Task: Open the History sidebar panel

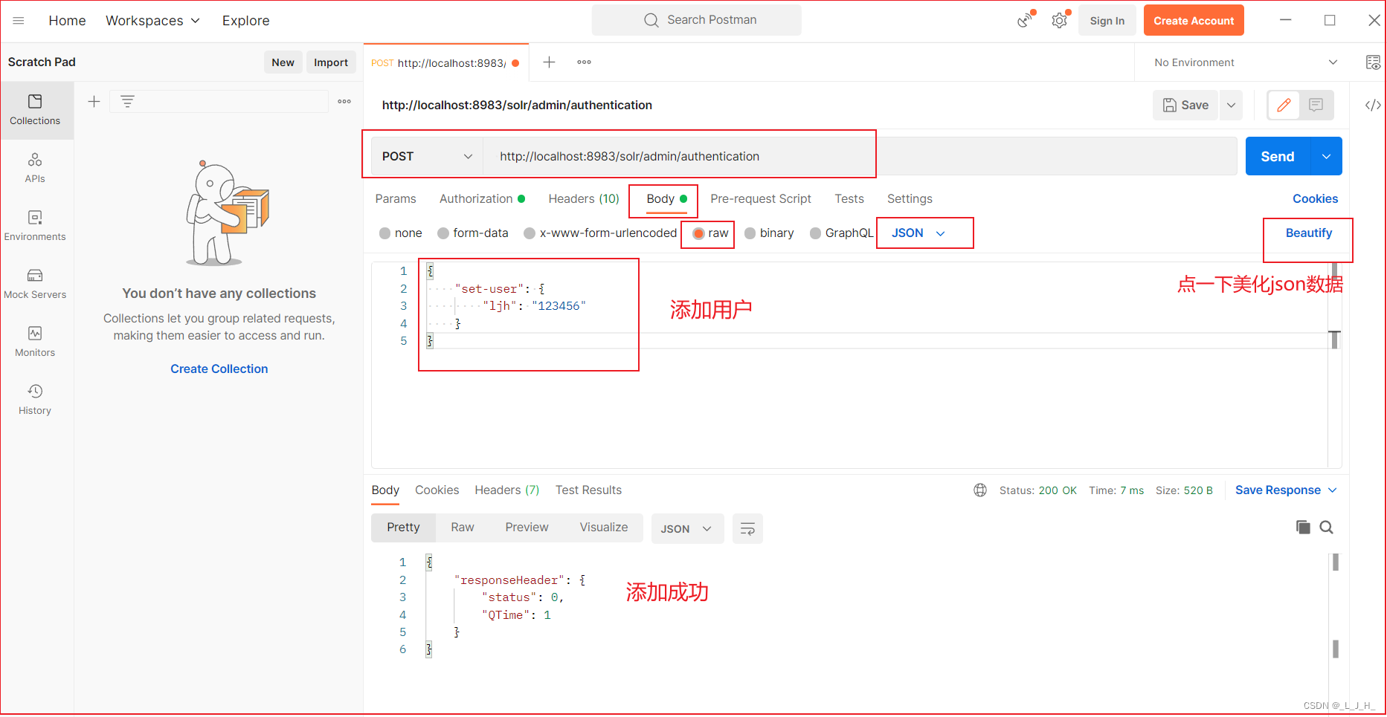Action: [35, 400]
